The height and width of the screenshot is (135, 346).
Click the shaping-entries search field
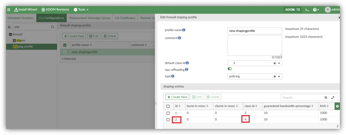[x=302, y=97]
